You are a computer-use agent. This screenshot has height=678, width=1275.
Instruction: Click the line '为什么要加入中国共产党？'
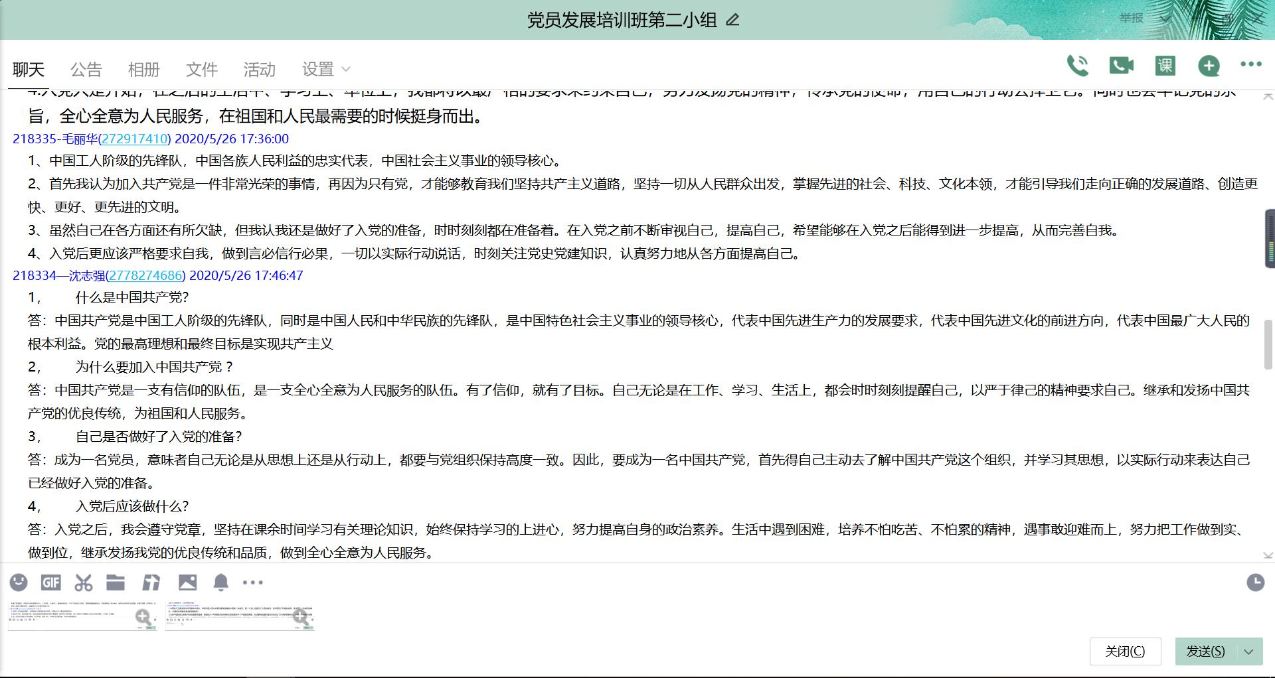pyautogui.click(x=155, y=367)
